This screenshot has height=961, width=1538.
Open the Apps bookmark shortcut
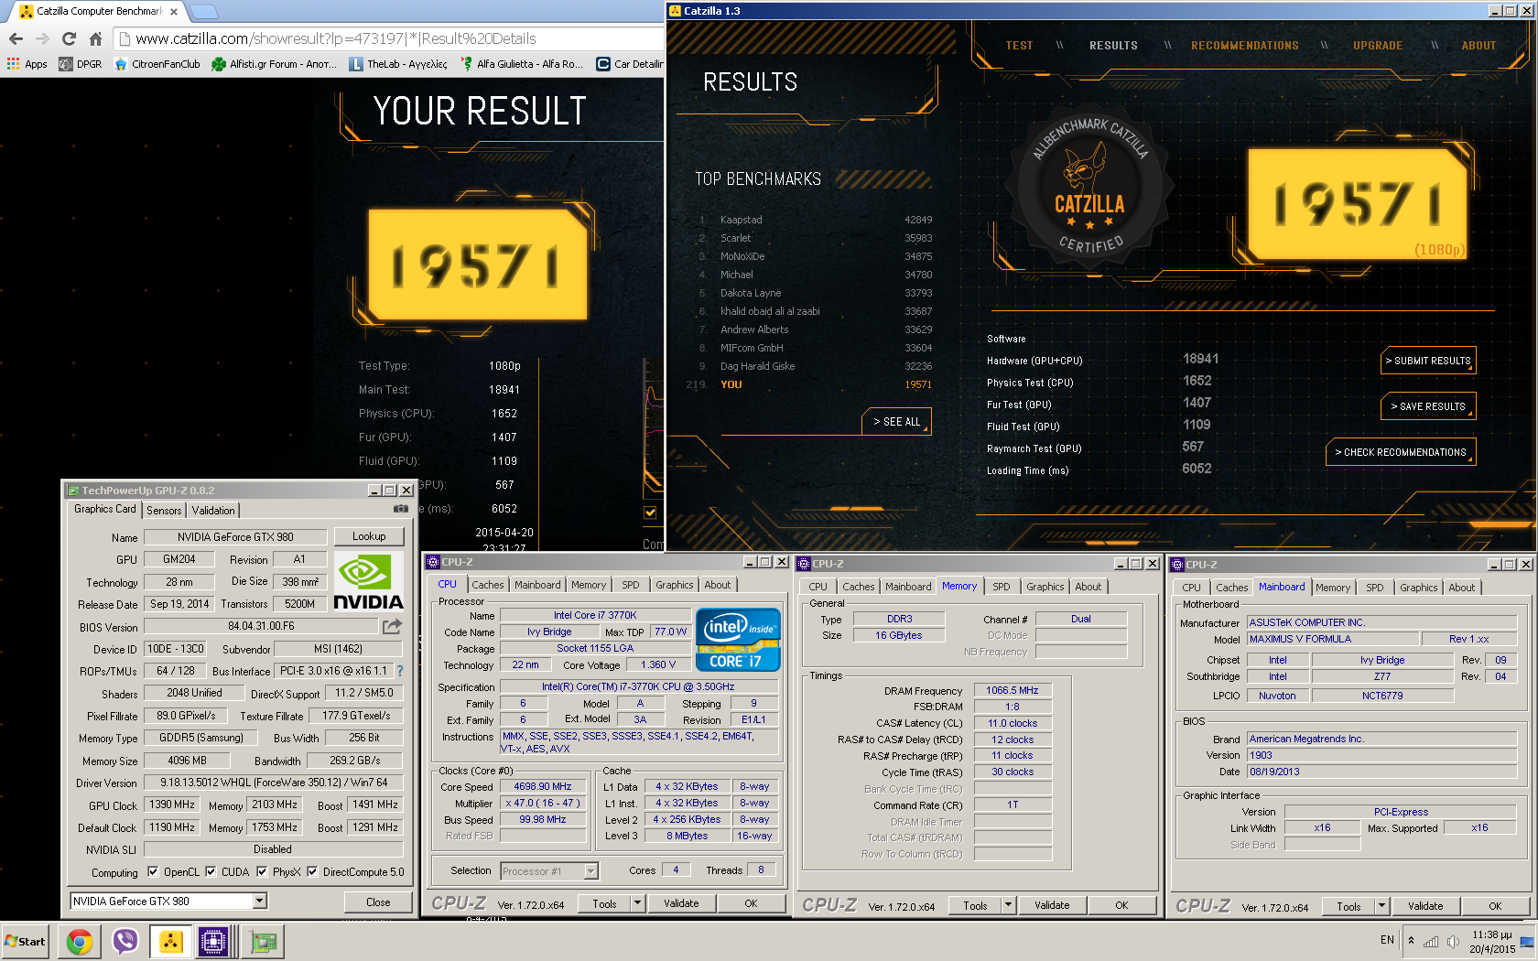point(27,64)
